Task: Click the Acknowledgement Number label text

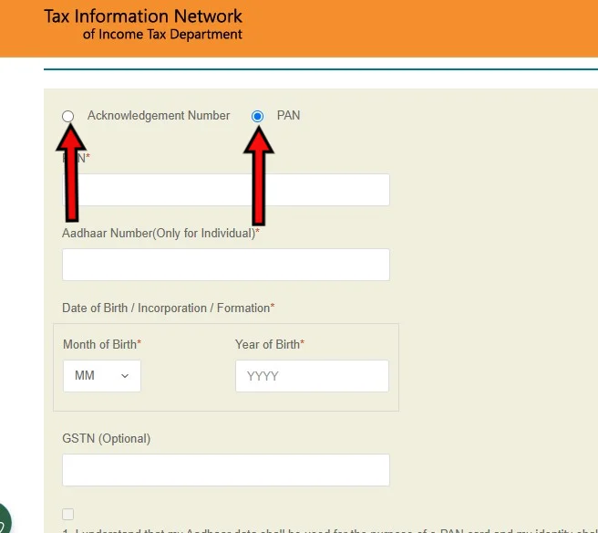Action: [x=159, y=115]
